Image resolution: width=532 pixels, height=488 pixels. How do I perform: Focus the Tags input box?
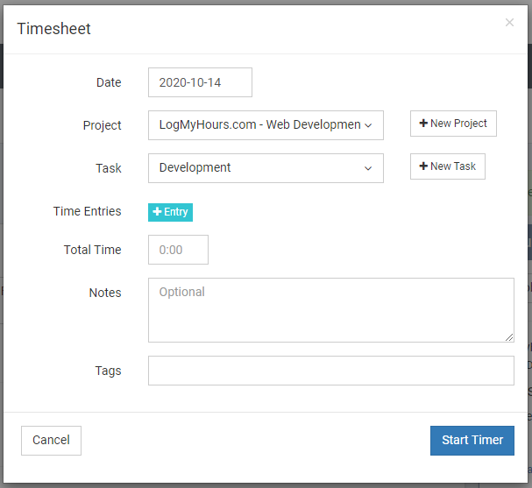330,371
